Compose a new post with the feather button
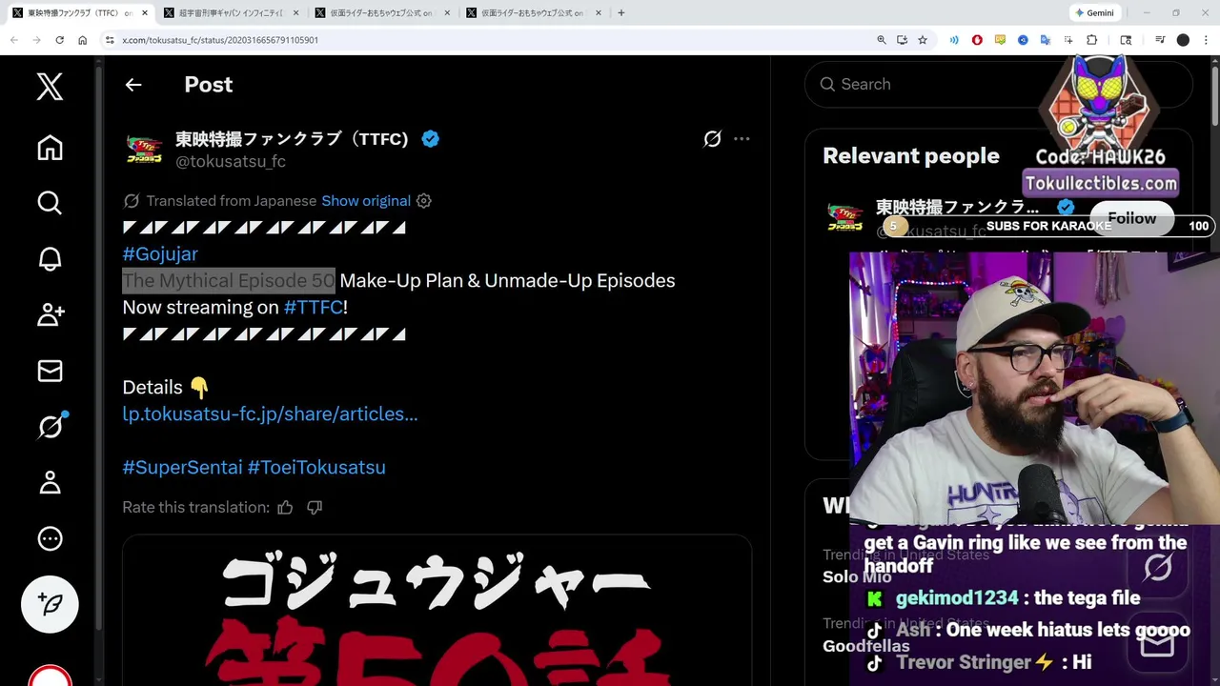This screenshot has width=1220, height=686. tap(50, 604)
